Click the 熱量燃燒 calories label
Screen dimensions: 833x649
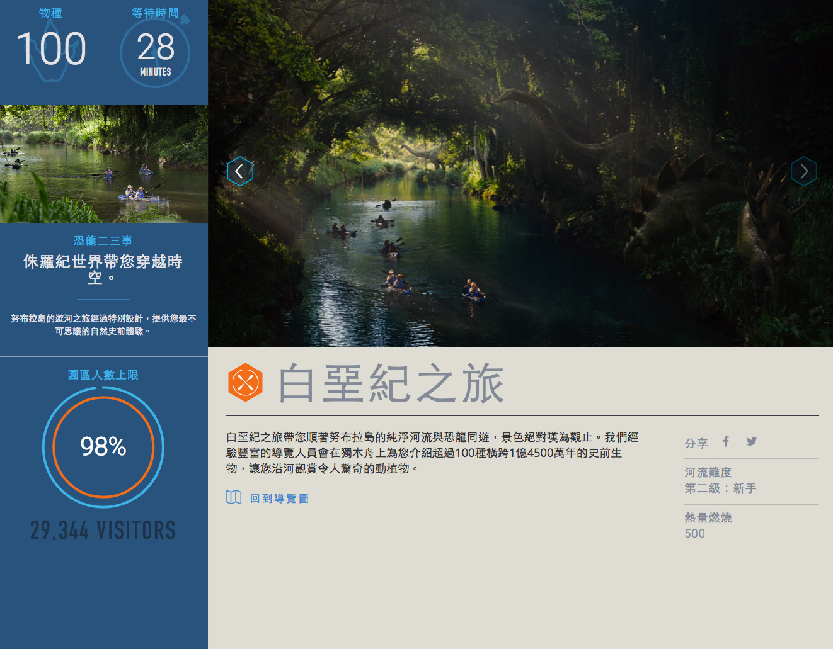(708, 517)
